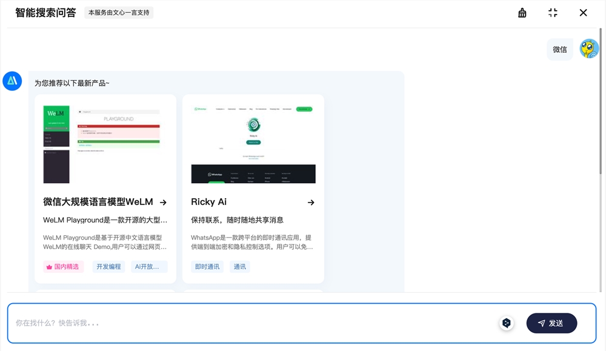Click the 即时通讯 tag on Ricky Ai card
The image size is (606, 351).
207,266
